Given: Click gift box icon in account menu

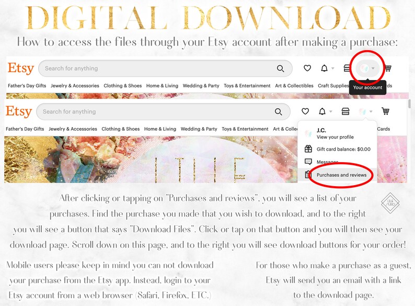Looking at the screenshot, I should 308,149.
